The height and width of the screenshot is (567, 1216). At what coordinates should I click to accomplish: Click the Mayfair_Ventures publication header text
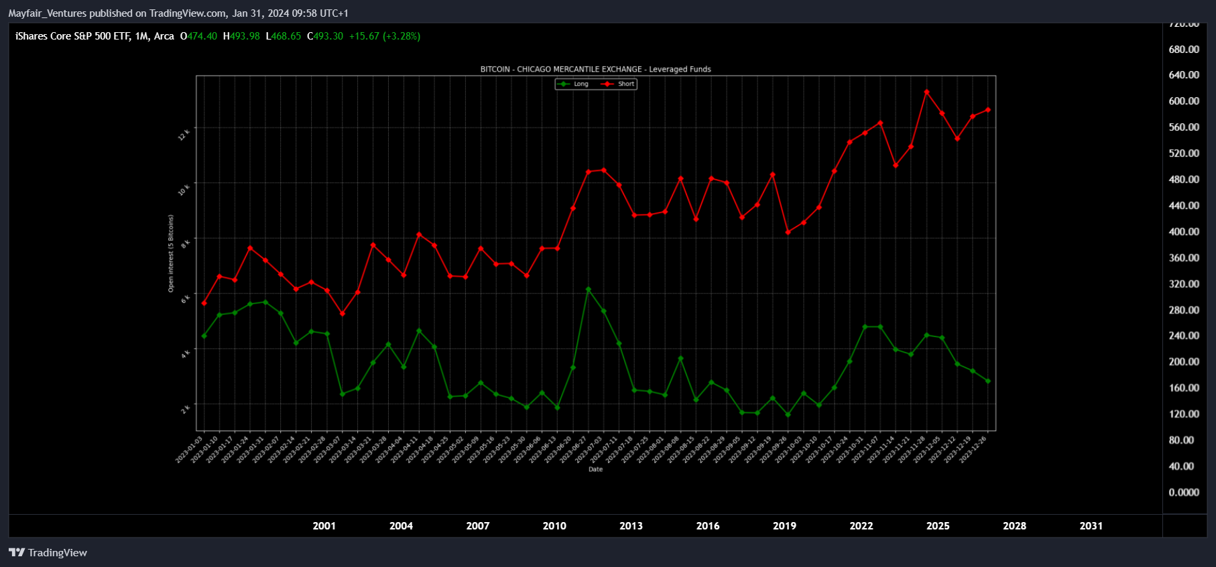tap(178, 13)
